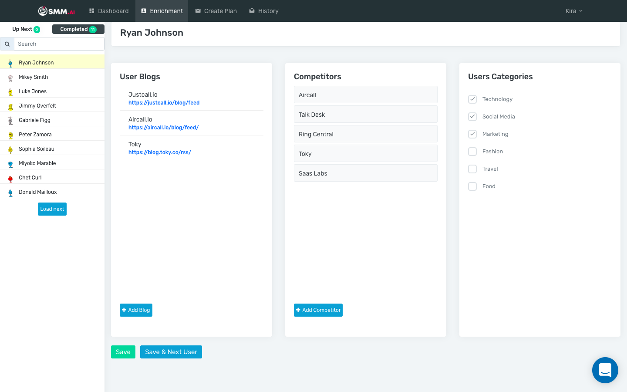Click Ryan Johnson's avatar icon
This screenshot has height=392, width=627.
coord(10,63)
